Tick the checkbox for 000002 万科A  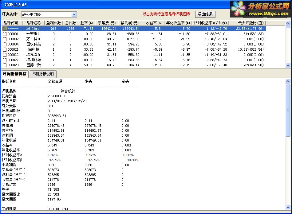(x=5, y=39)
